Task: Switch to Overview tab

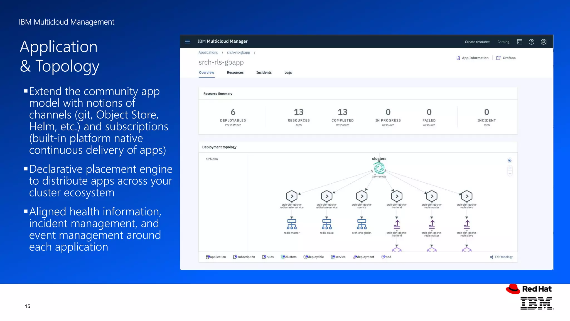Action: click(x=207, y=72)
